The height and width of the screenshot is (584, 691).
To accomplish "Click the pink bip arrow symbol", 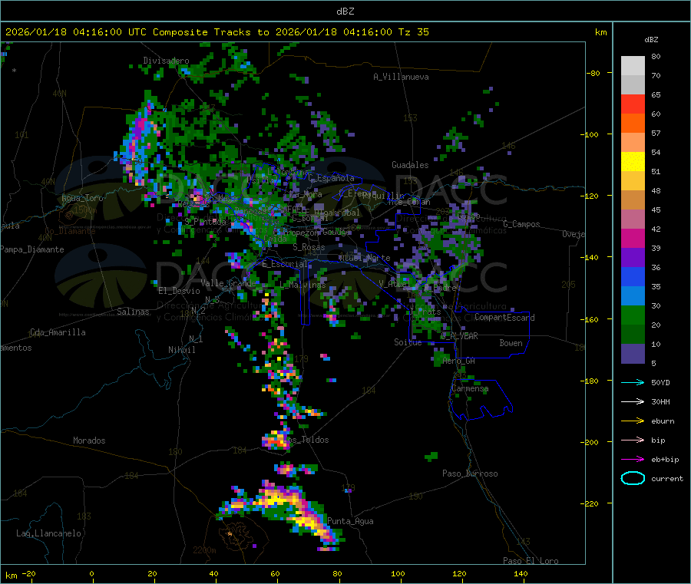I will (x=633, y=440).
